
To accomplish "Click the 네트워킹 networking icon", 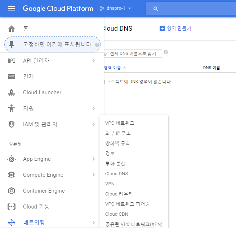I will (x=12, y=223).
